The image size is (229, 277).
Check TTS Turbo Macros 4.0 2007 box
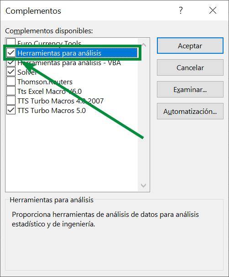pyautogui.click(x=11, y=100)
